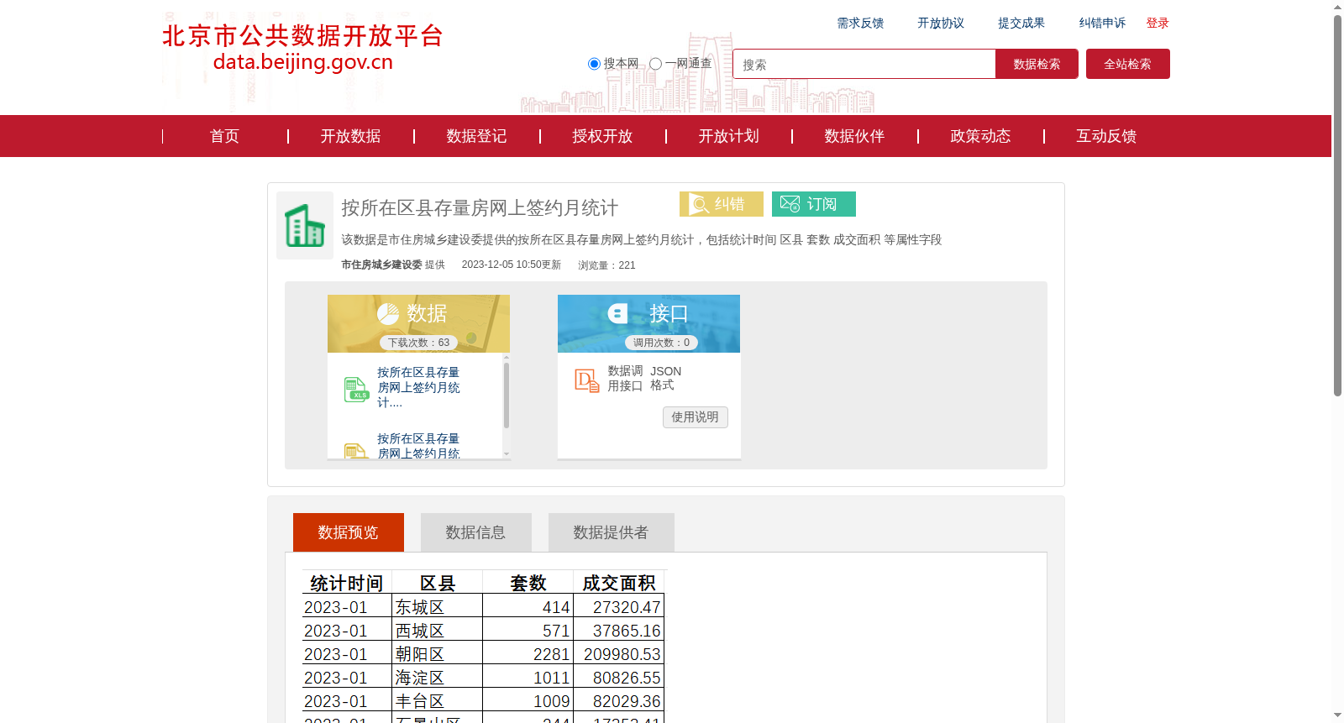
Task: Open the 纠错申诉 link
Action: [1102, 24]
